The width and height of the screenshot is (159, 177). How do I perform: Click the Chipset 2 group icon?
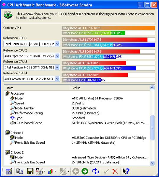click(7, 152)
